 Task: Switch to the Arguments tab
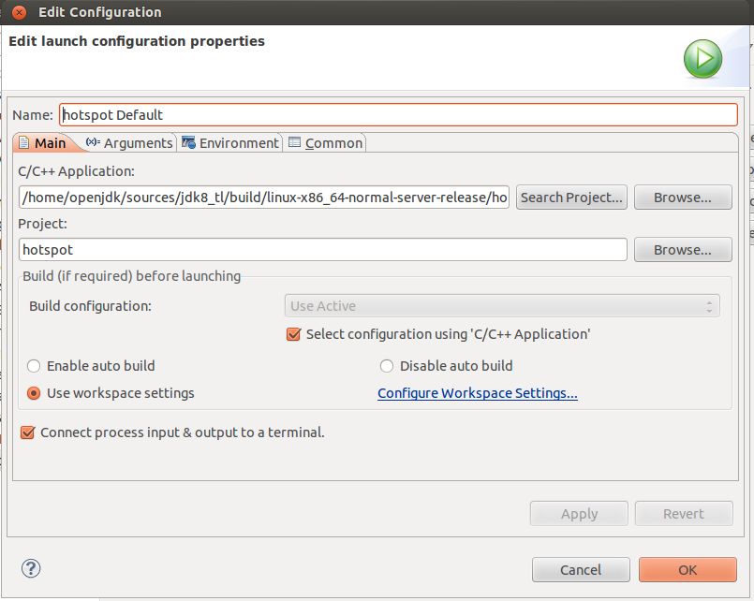(x=129, y=142)
